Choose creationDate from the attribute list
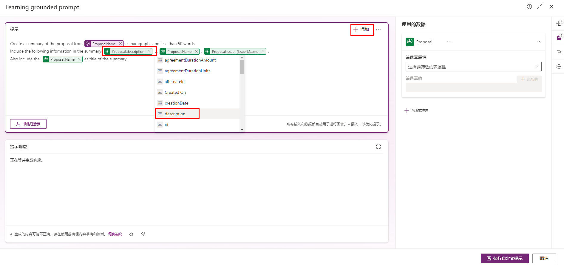564x267 pixels. tap(197, 103)
